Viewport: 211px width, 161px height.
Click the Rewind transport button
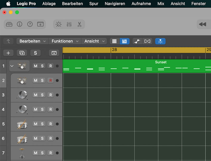coord(203,24)
